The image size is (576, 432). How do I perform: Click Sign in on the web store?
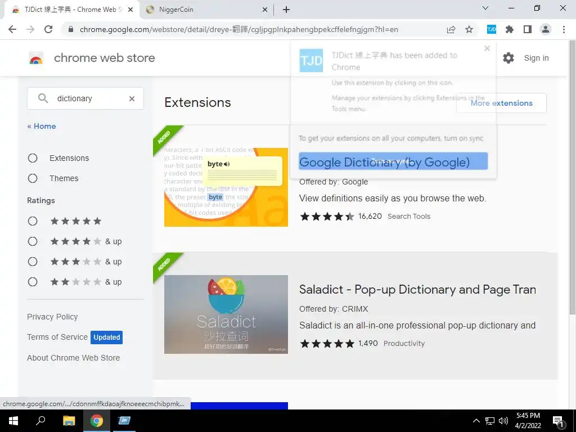tap(536, 58)
